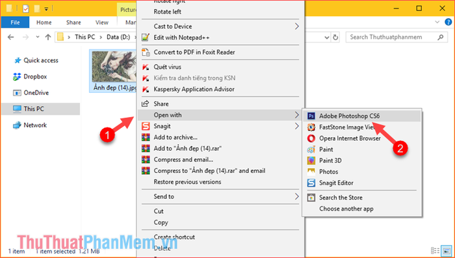Image resolution: width=455 pixels, height=258 pixels.
Task: Select Choose another app
Action: pyautogui.click(x=362, y=209)
